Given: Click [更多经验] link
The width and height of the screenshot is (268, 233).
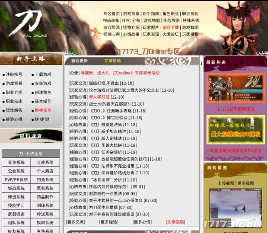Looking at the screenshot, I should [109, 222].
